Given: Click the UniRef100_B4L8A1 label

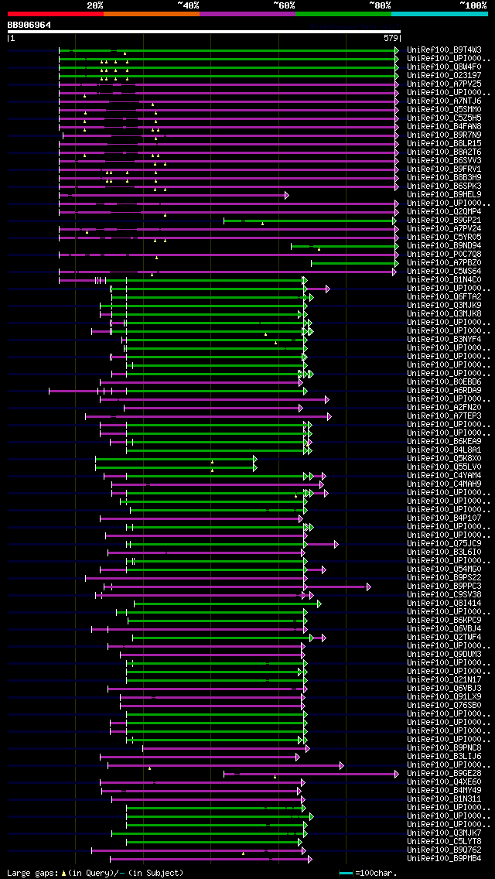Looking at the screenshot, I should (x=445, y=450).
